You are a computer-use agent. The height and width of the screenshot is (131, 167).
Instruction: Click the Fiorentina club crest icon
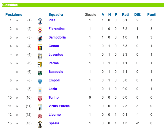(40, 30)
